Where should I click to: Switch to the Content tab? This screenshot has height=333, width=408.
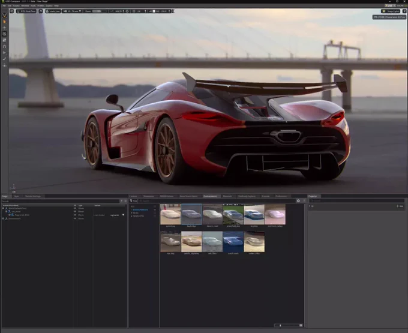tap(133, 196)
